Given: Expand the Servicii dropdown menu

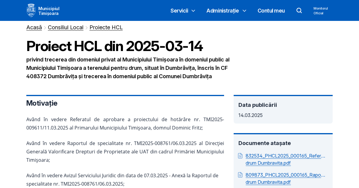Looking at the screenshot, I should [179, 11].
